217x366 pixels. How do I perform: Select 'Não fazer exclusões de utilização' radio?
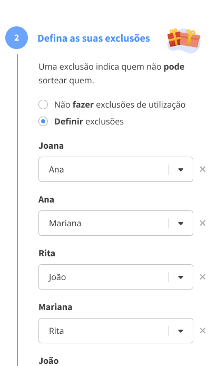(x=43, y=104)
